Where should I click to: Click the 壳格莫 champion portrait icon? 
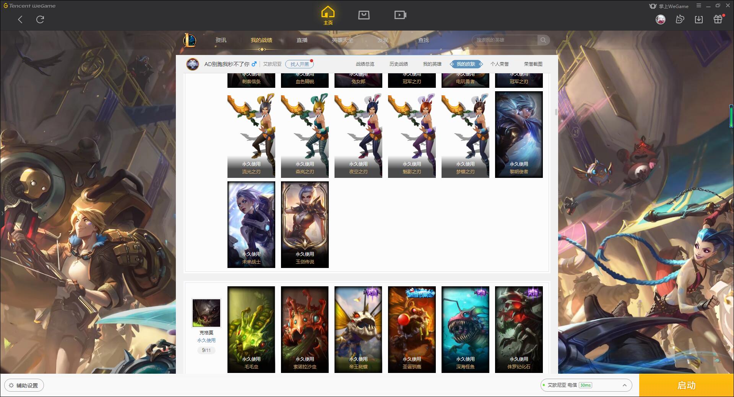click(206, 313)
